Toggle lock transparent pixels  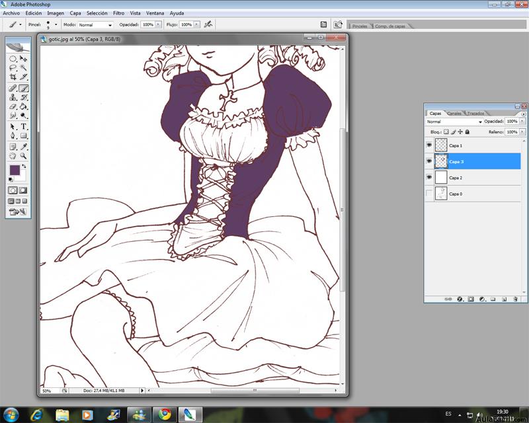pos(446,132)
